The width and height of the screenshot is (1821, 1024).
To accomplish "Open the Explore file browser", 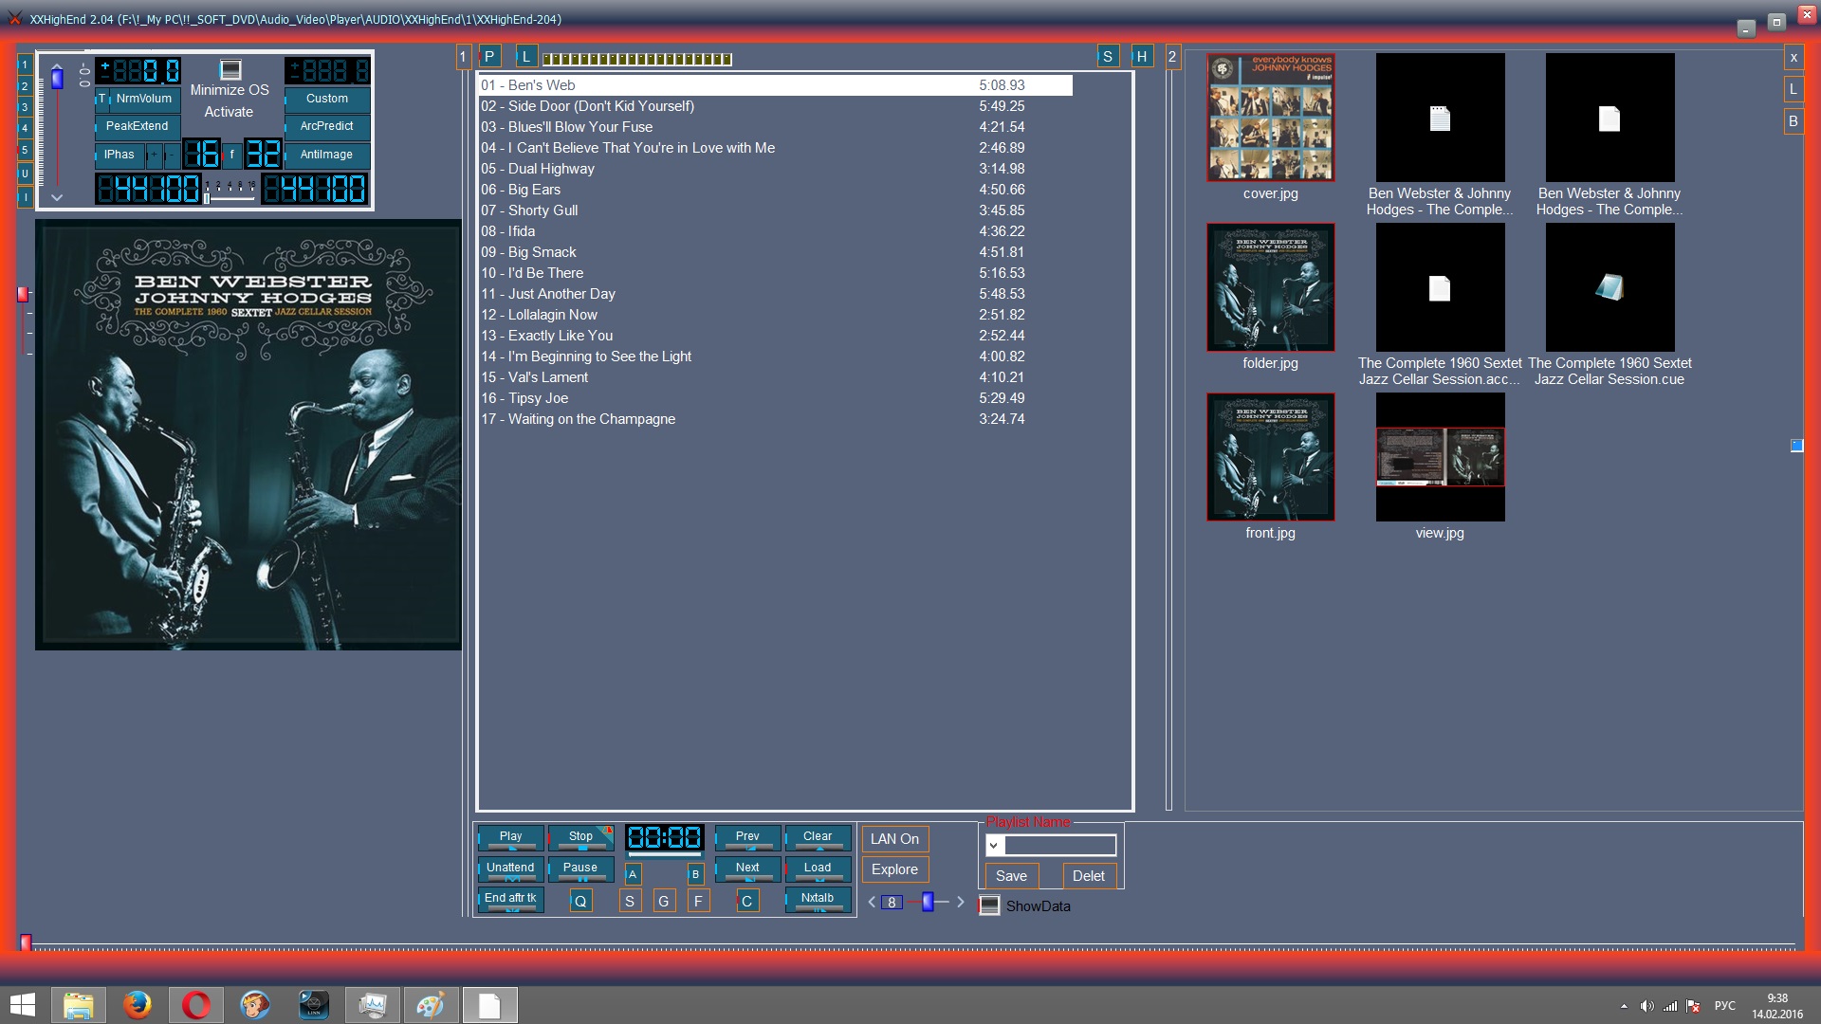I will point(894,869).
